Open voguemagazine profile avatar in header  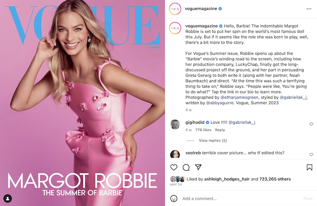tap(175, 9)
